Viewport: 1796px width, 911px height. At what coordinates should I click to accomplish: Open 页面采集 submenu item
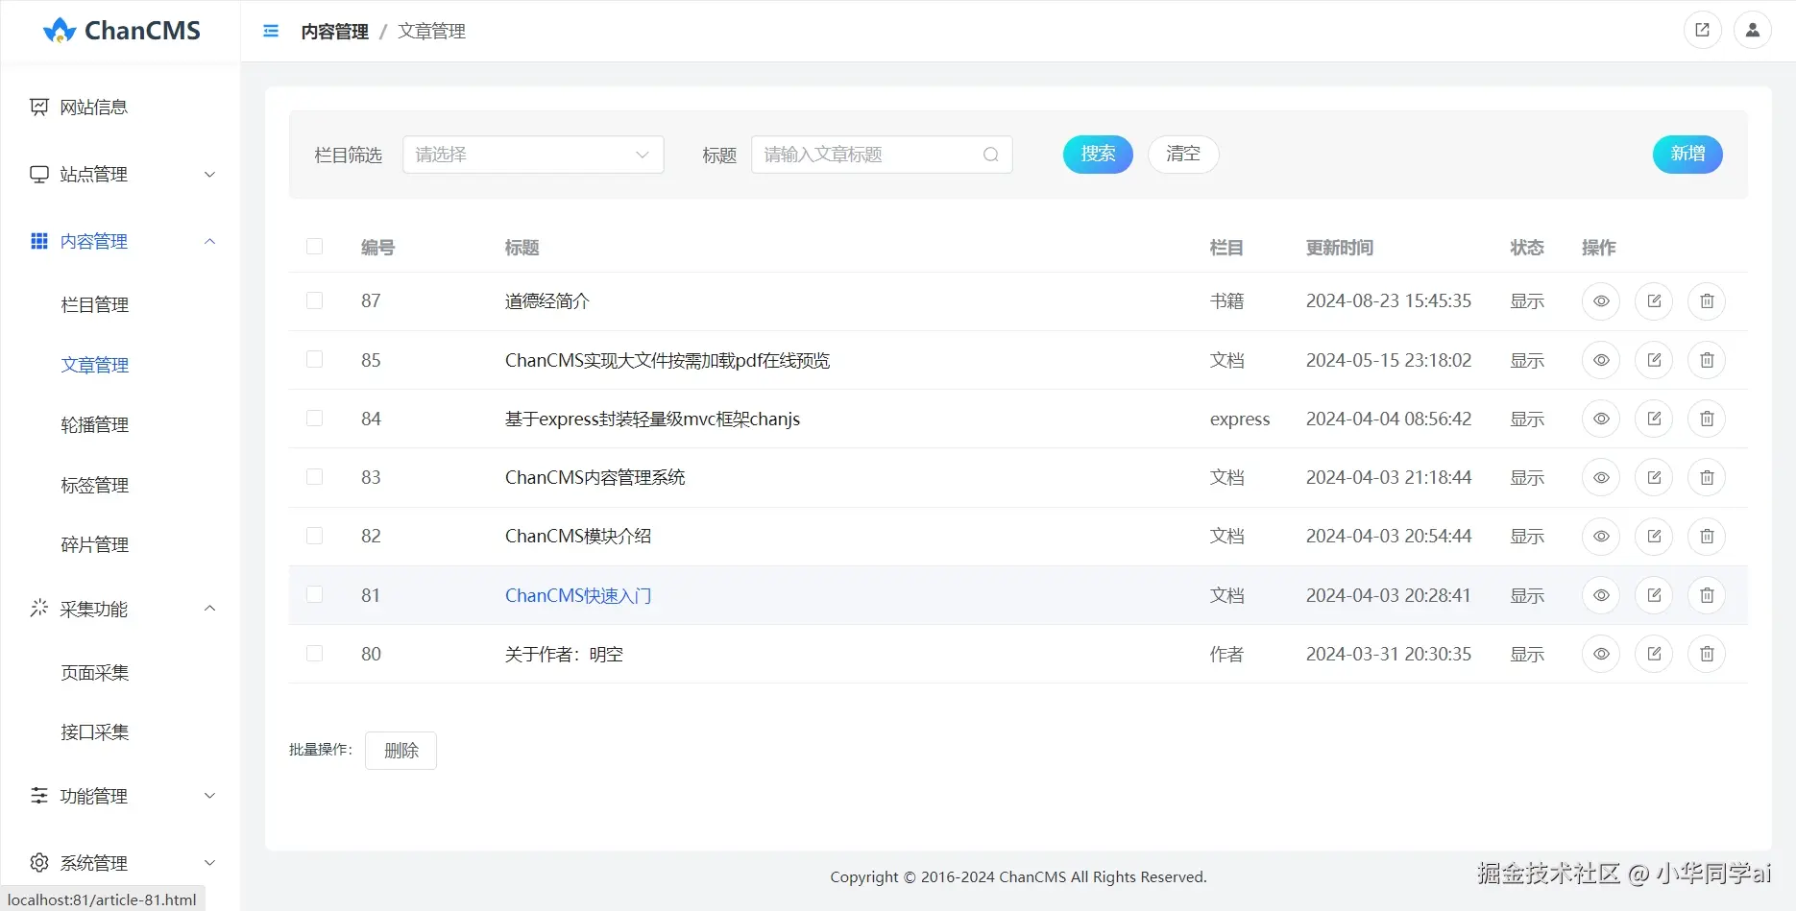tap(95, 673)
